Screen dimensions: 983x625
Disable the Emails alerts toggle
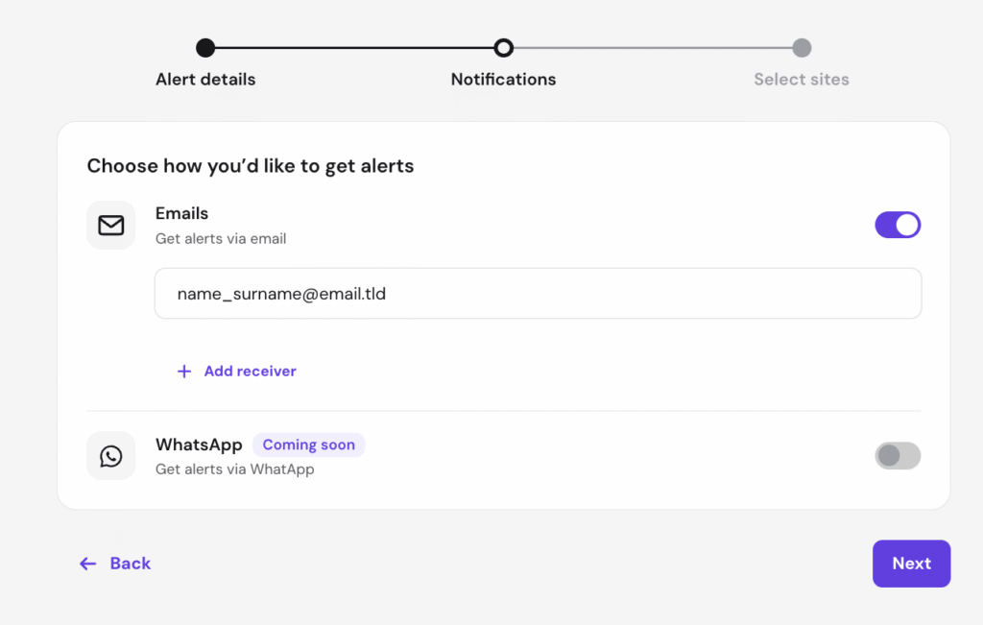[x=898, y=226]
